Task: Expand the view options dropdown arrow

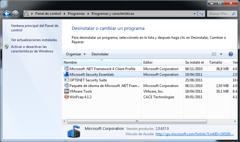Action: click(221, 54)
